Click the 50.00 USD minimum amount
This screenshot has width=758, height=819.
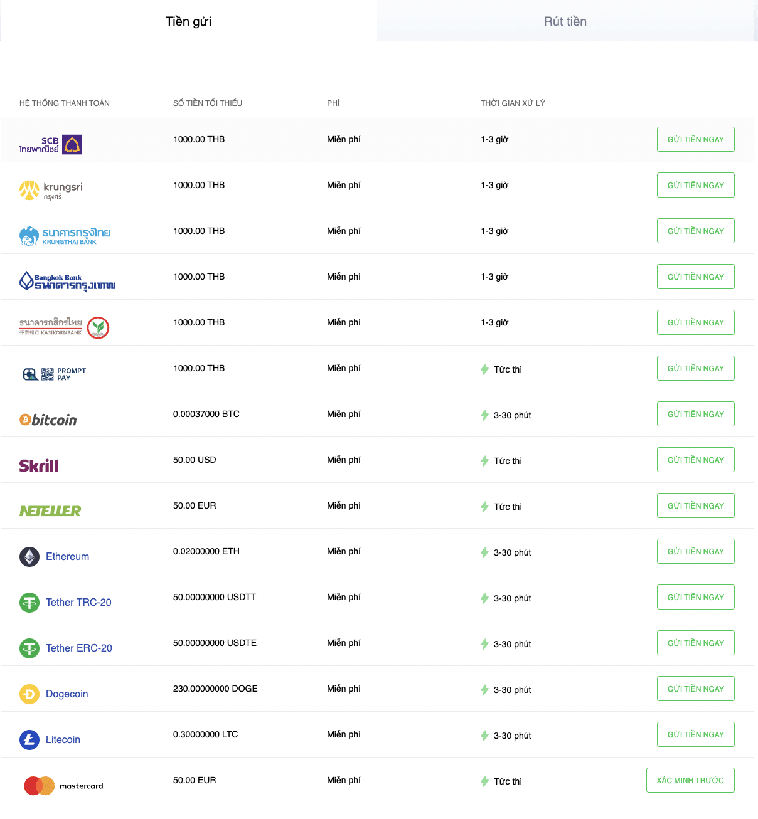(195, 460)
